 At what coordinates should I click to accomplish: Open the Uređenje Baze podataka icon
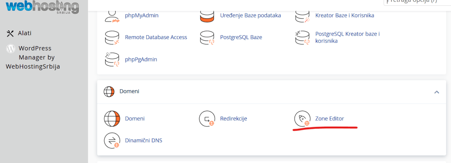pyautogui.click(x=207, y=16)
